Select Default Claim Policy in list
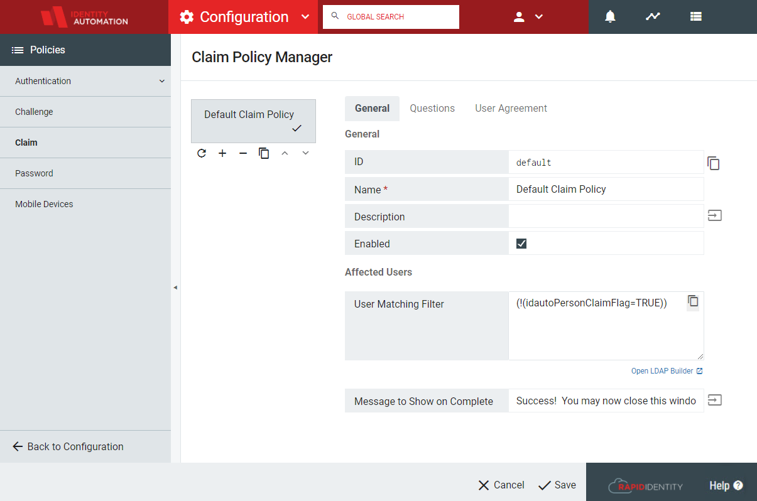 click(x=253, y=121)
